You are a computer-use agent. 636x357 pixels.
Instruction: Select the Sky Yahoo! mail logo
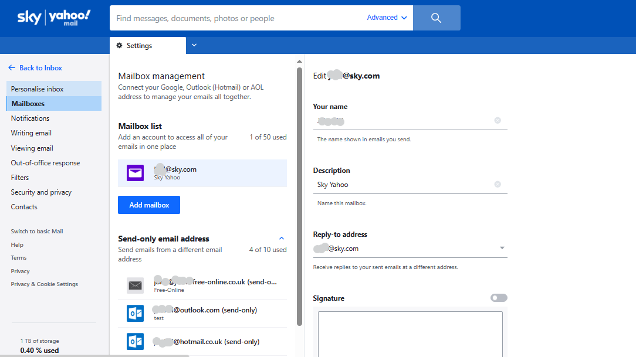pyautogui.click(x=53, y=18)
